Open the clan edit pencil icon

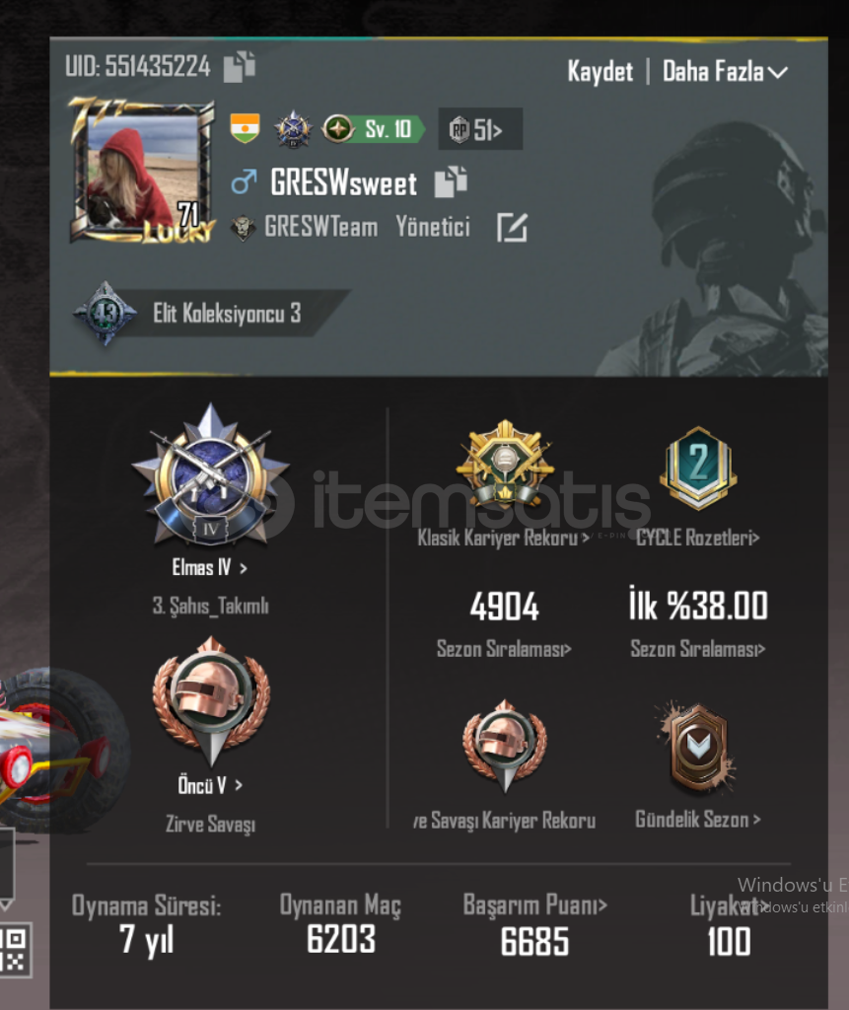[512, 228]
